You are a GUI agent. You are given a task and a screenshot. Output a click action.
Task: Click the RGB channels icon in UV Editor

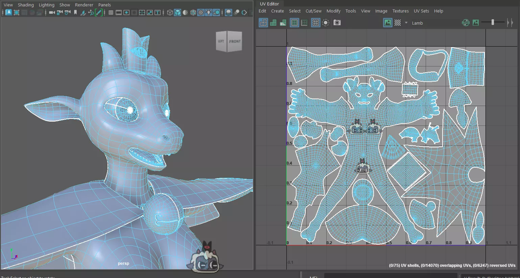point(466,23)
